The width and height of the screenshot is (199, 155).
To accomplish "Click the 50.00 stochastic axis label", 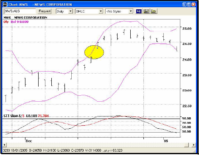I will coord(186,127).
